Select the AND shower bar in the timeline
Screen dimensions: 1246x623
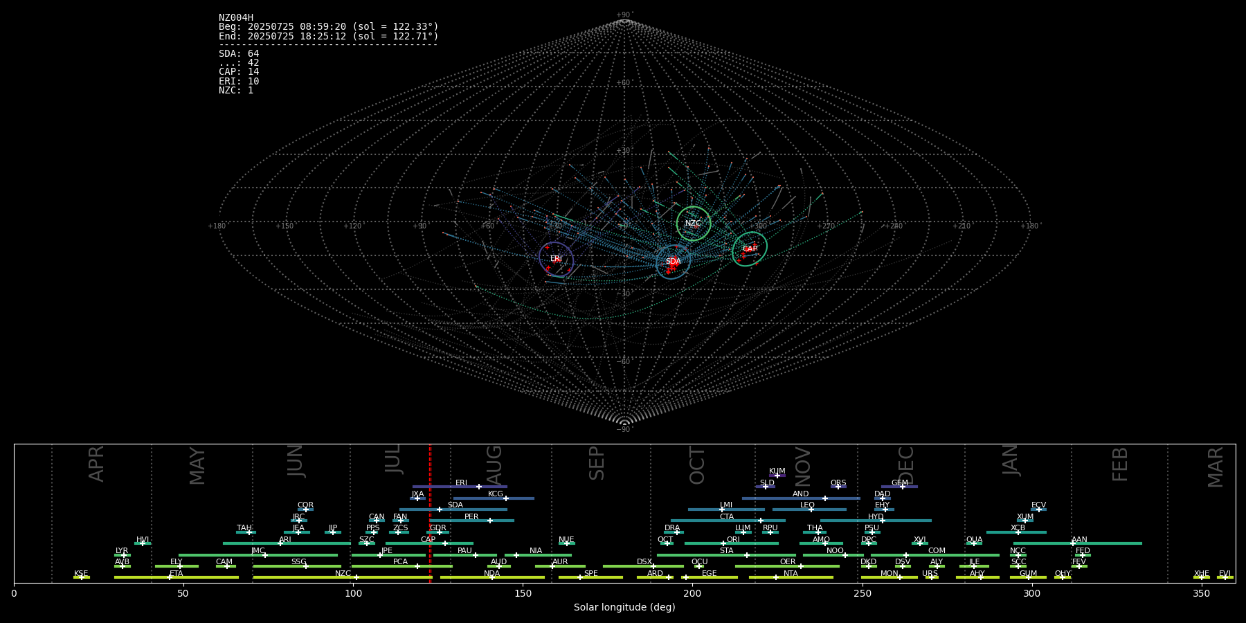(x=801, y=498)
